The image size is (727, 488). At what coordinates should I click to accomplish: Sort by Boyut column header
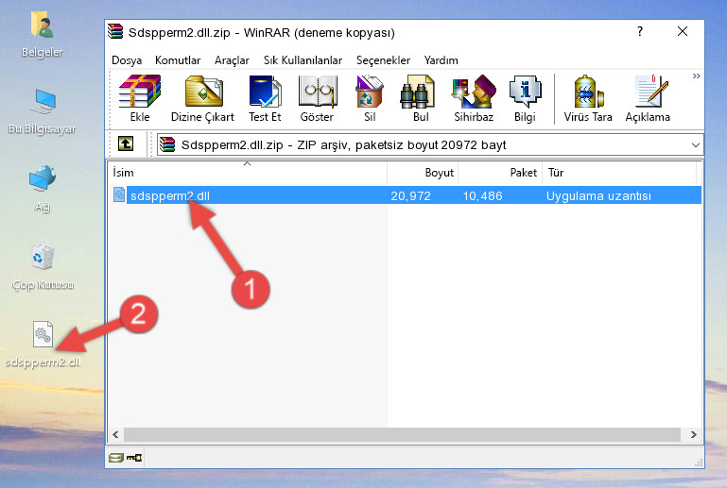point(423,172)
